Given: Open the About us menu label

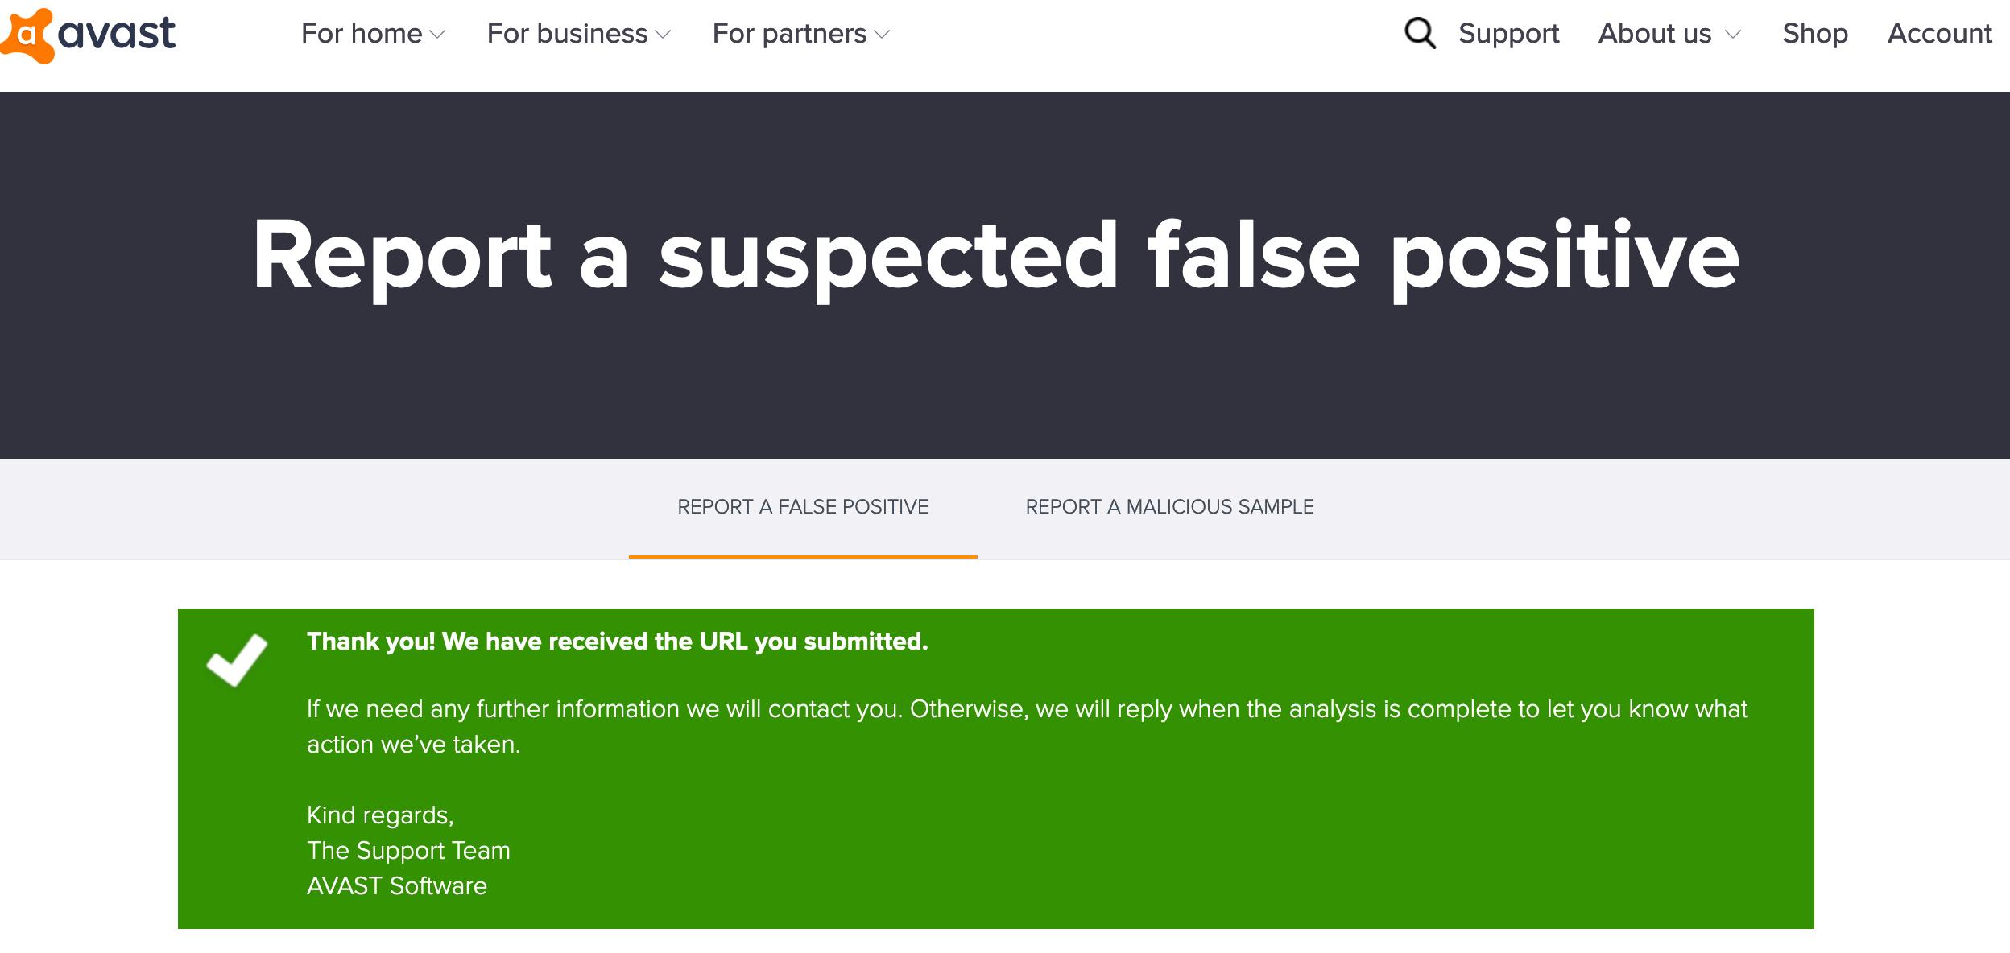Looking at the screenshot, I should [1654, 34].
